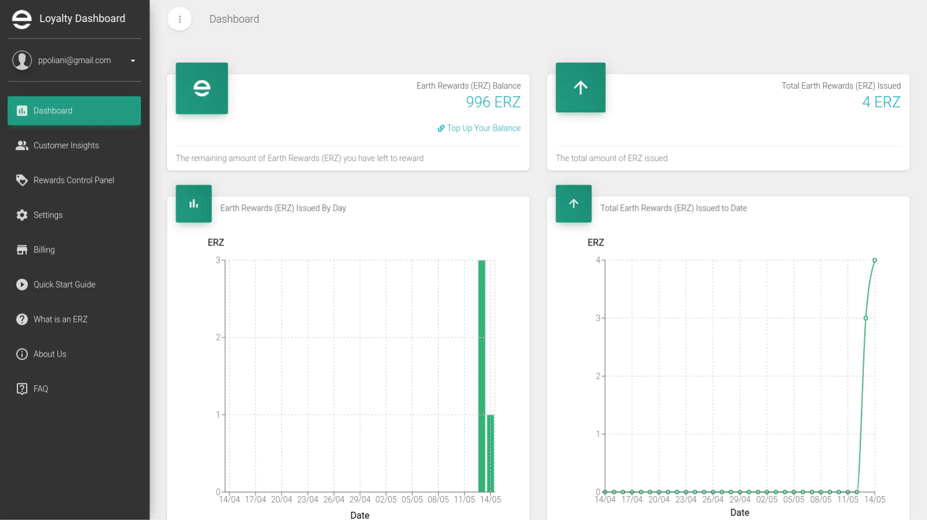Click the FAQ help icon
The image size is (927, 521).
coord(22,388)
